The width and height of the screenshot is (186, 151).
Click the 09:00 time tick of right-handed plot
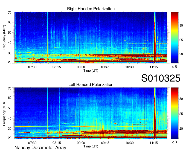81,67
